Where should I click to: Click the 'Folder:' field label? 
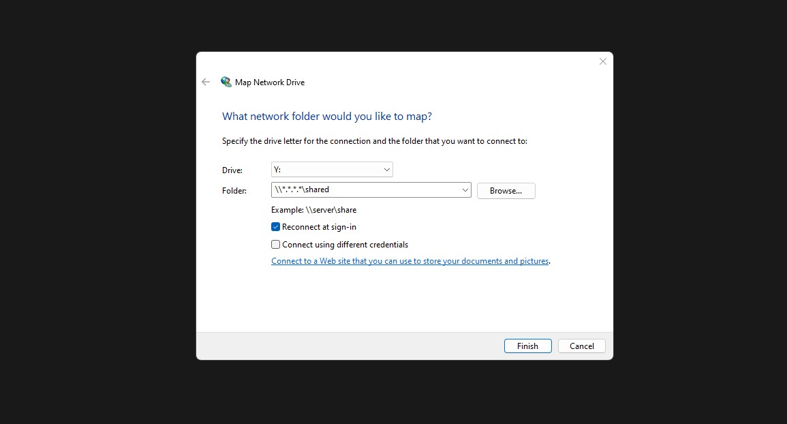234,191
